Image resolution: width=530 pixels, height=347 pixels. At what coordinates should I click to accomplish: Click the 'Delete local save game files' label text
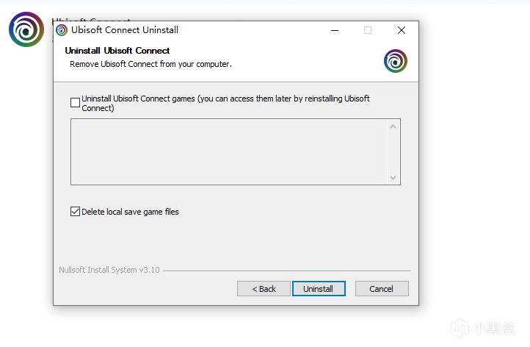(x=130, y=212)
